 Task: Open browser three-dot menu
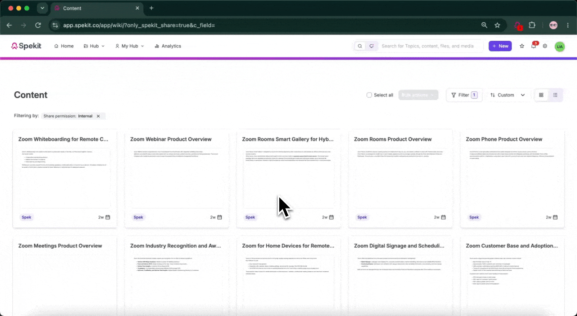pos(567,25)
